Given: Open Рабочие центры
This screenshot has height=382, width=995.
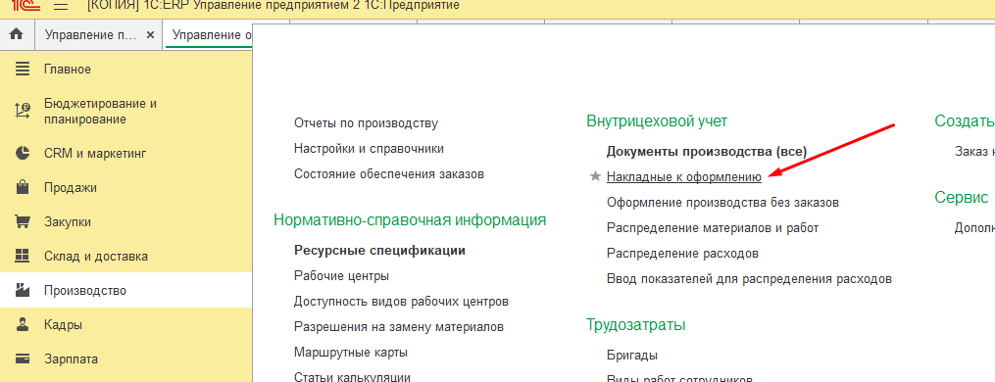Looking at the screenshot, I should click(x=341, y=276).
